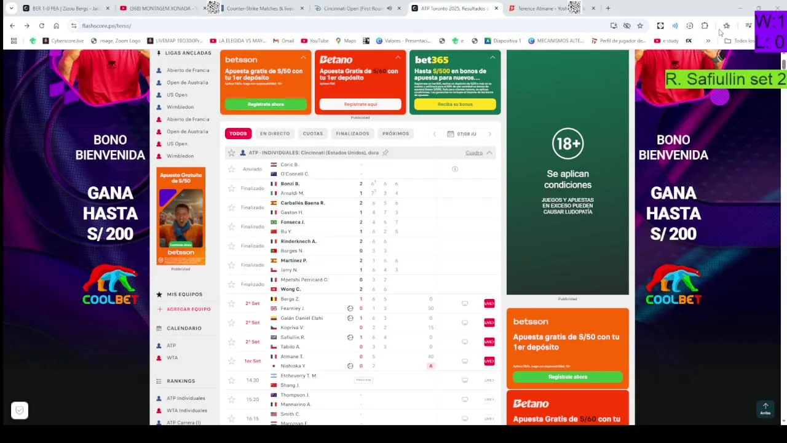
Task: Open new browser tab plus button
Action: (608, 9)
